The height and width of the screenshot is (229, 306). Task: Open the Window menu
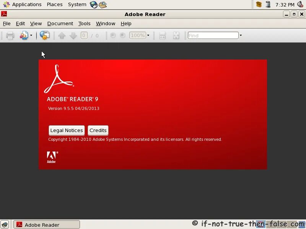pos(106,24)
